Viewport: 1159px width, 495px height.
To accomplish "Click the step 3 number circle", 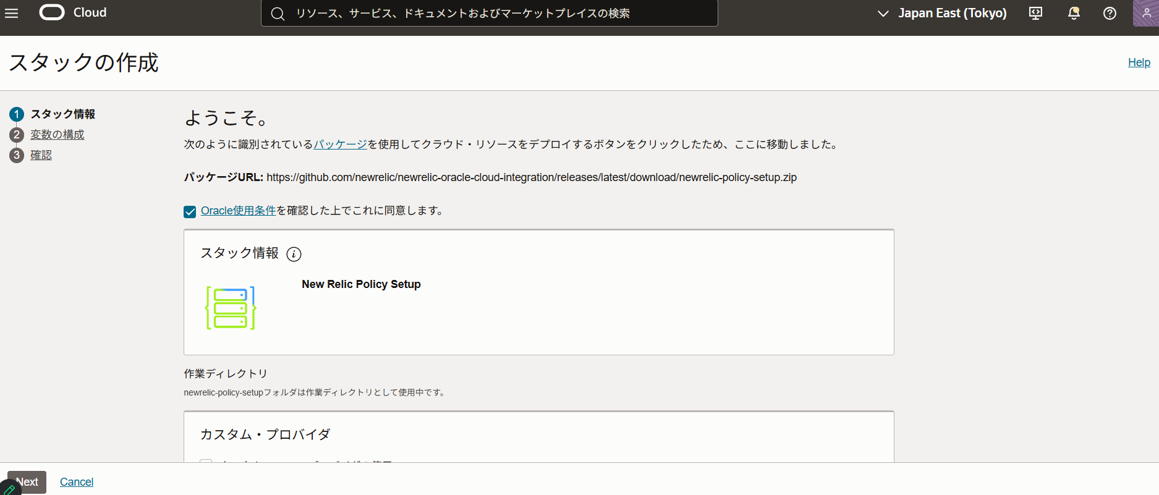I will coord(17,155).
